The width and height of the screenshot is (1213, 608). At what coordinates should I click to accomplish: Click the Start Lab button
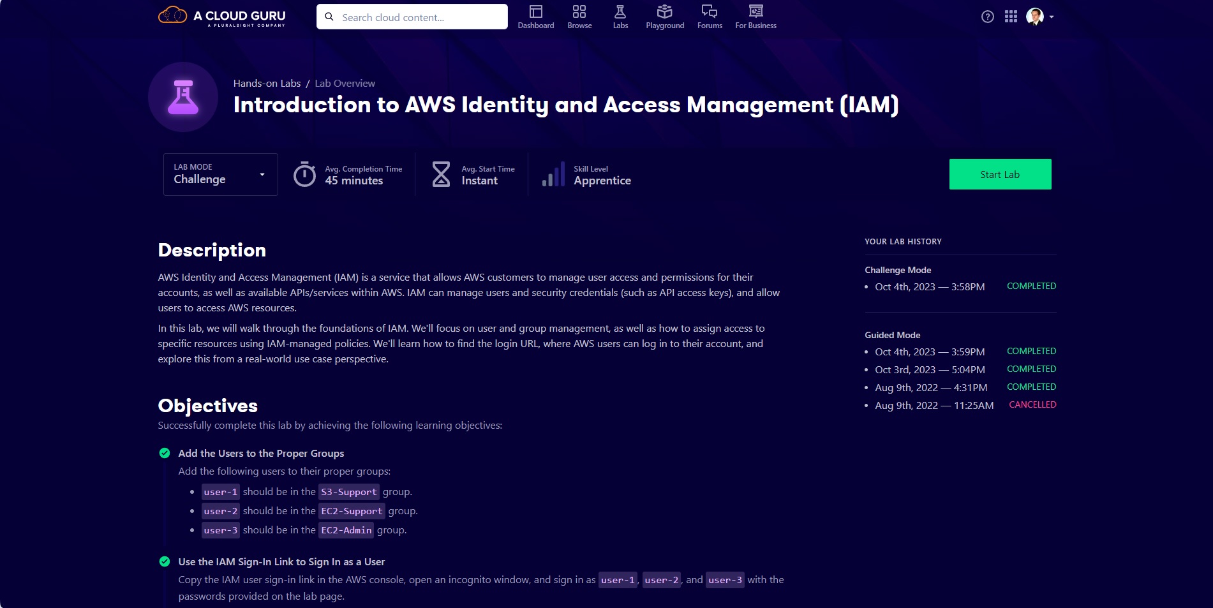[1000, 174]
